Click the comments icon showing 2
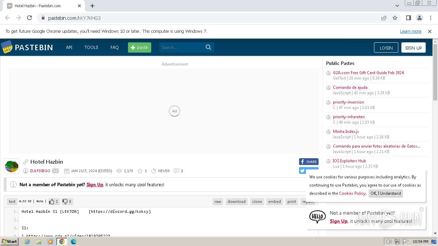Screen dimensions: 438x246 coord(176,171)
